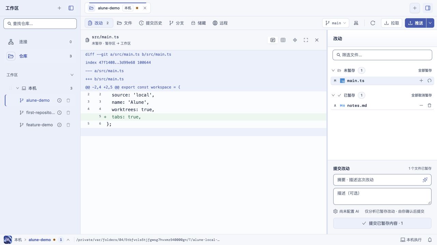This screenshot has height=245, width=437.
Task: Switch diff to split view
Action: (x=283, y=40)
